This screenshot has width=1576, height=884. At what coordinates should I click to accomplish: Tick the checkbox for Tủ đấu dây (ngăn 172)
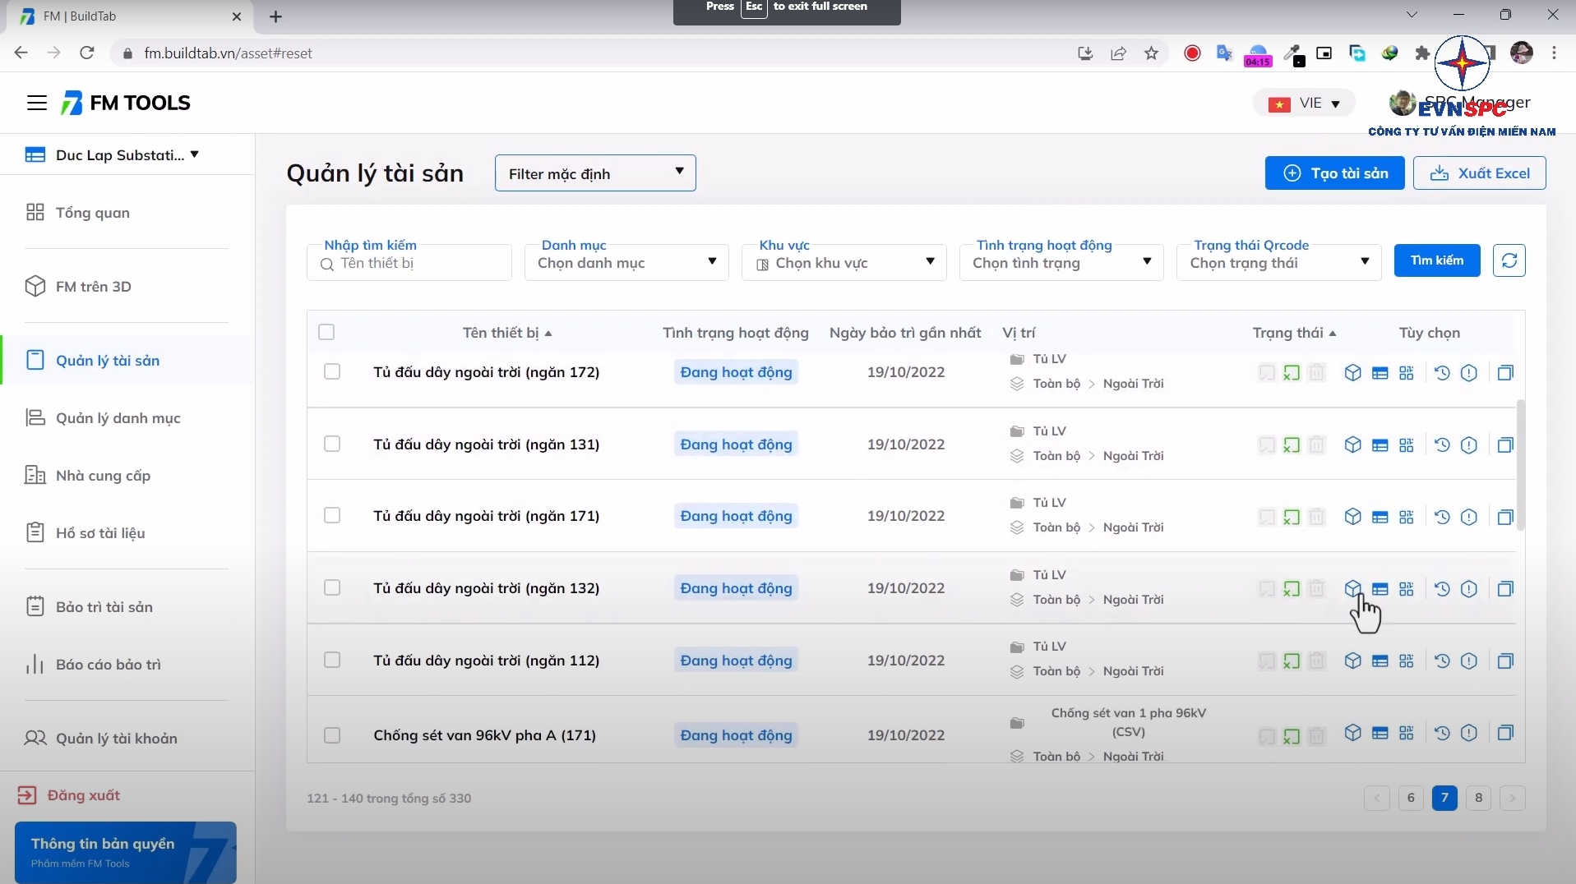coord(332,371)
